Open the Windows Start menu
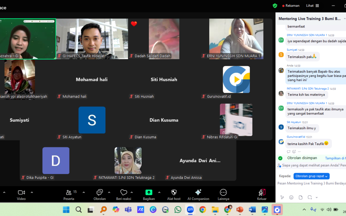Viewport: 346px width, 216px height. (x=66, y=210)
